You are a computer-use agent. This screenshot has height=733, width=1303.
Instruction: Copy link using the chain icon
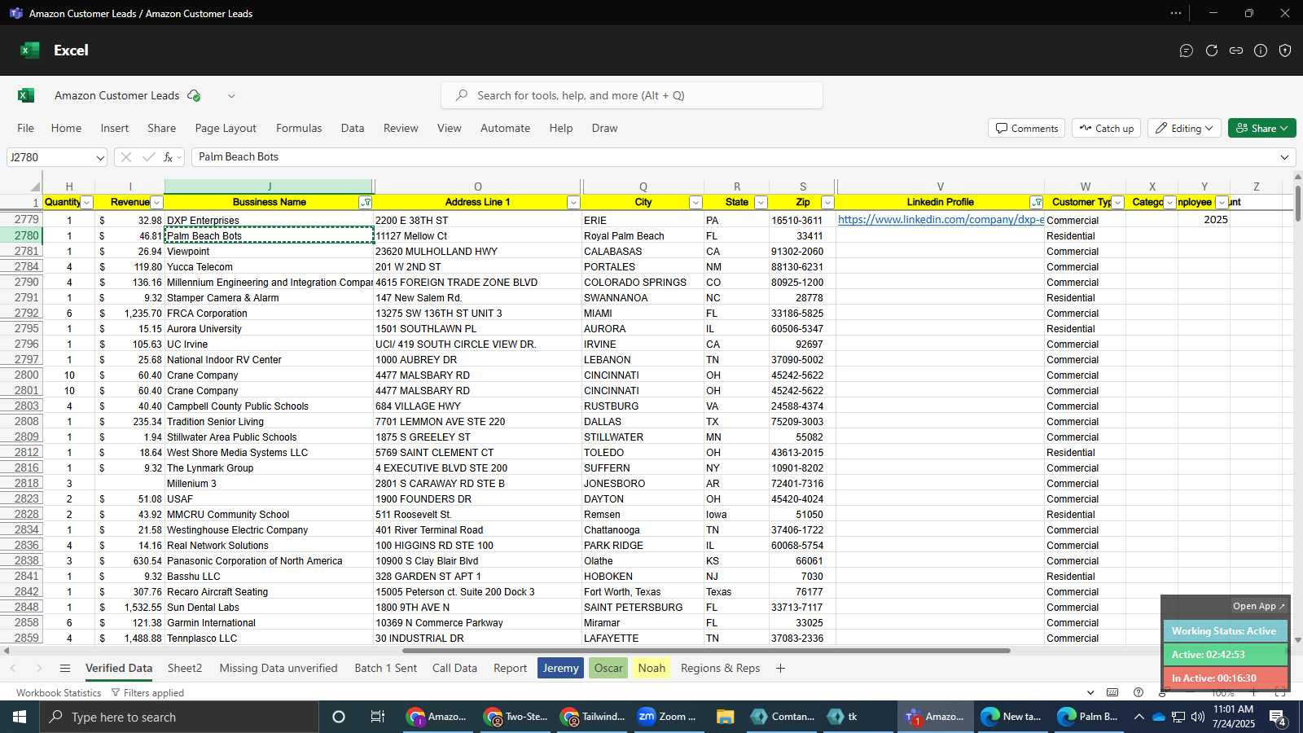pos(1236,50)
